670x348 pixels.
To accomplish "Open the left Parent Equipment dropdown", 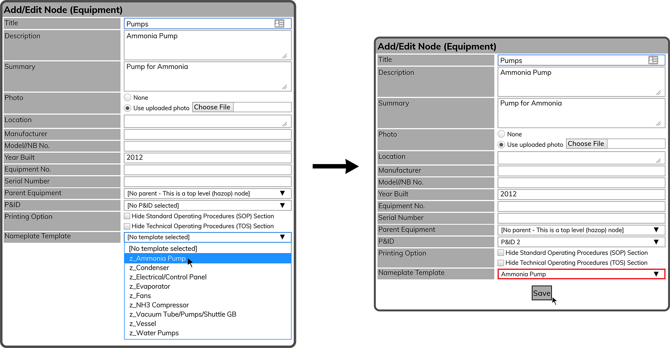I will click(x=207, y=193).
